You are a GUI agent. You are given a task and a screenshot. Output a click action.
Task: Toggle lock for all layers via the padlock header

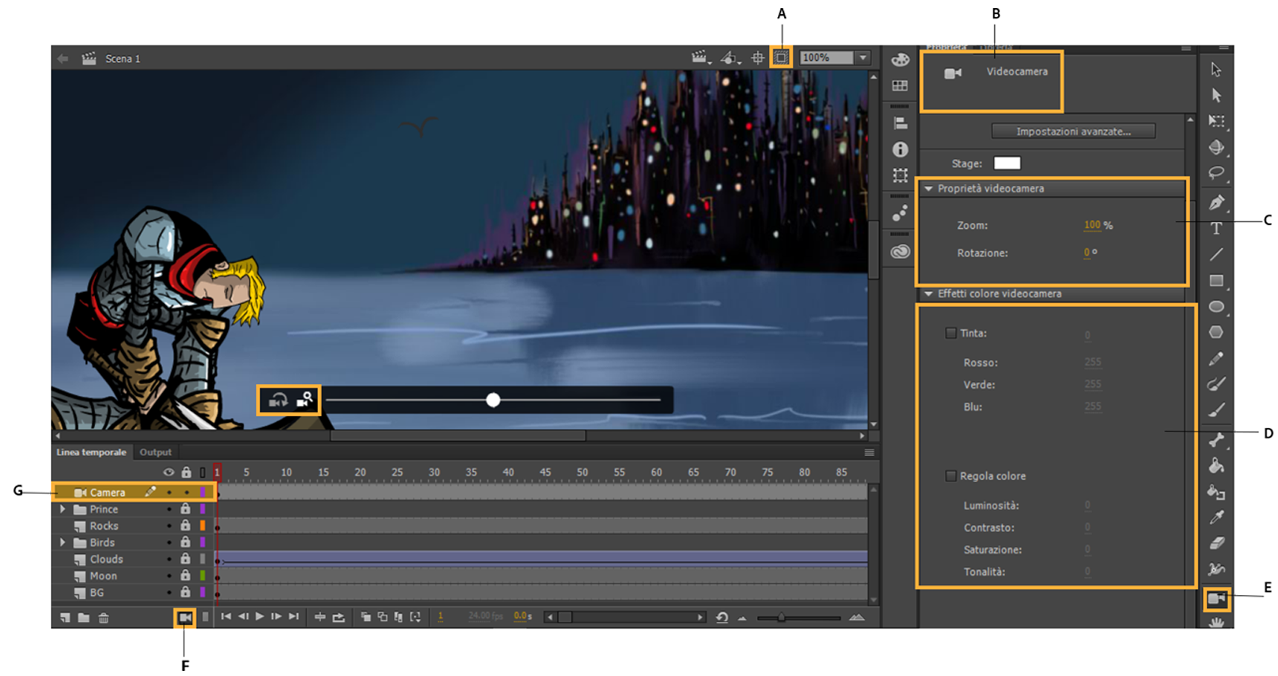(x=186, y=472)
